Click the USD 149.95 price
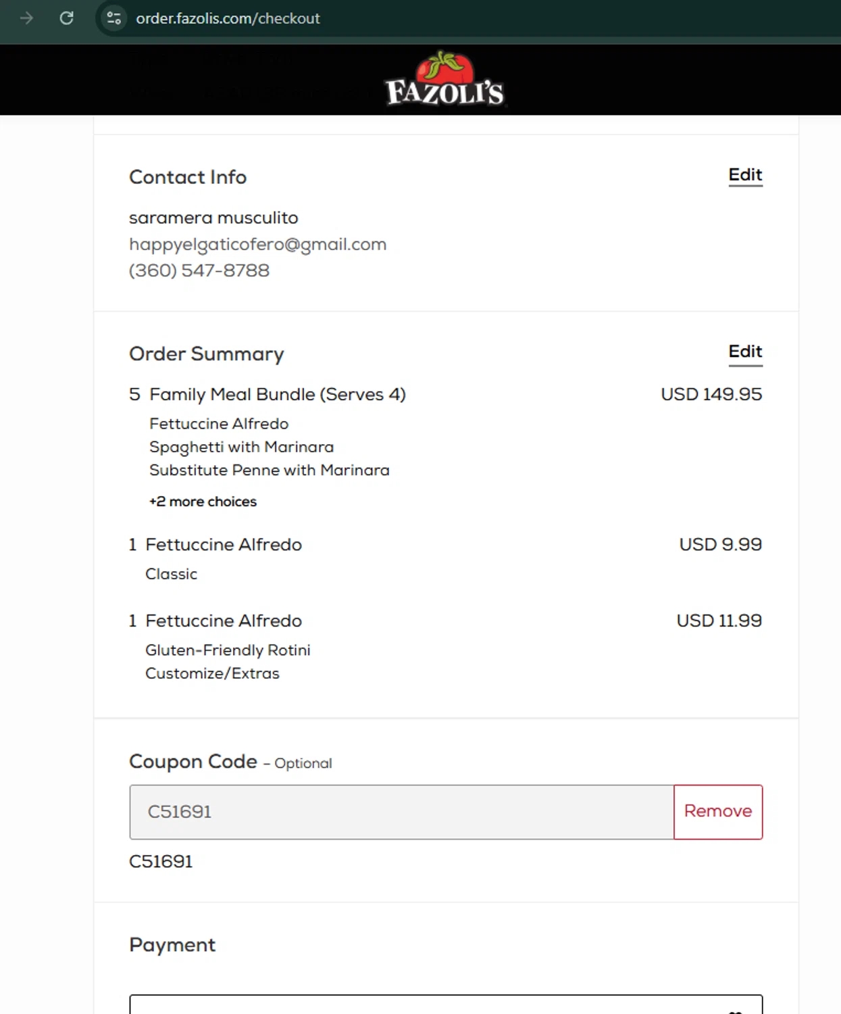 tap(711, 394)
